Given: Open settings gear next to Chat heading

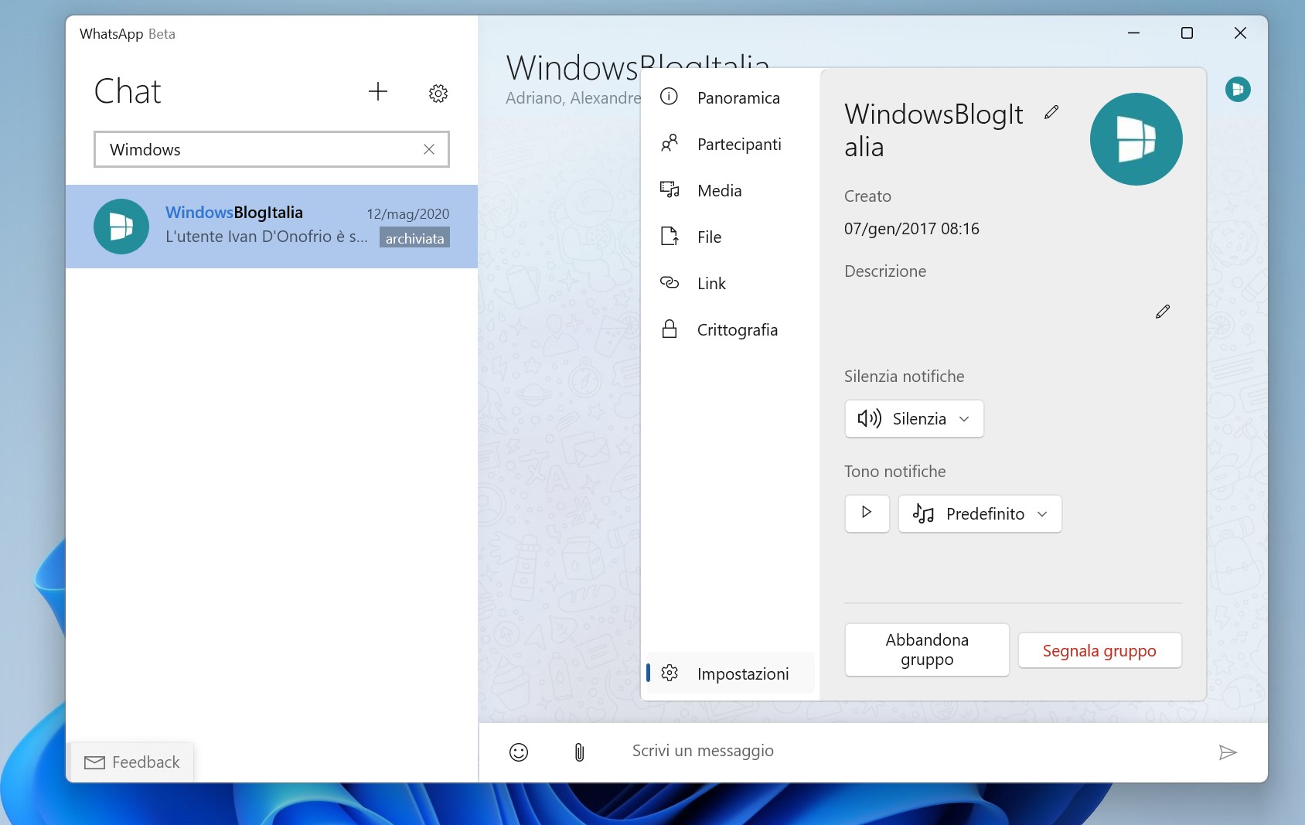Looking at the screenshot, I should pos(438,94).
